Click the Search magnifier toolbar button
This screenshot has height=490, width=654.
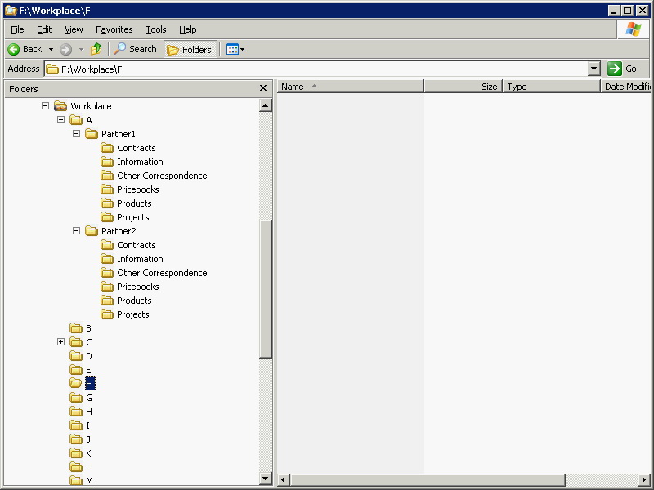pos(135,49)
